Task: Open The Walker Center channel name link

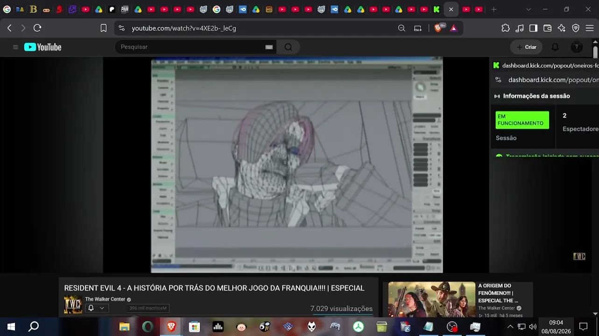Action: coord(105,299)
